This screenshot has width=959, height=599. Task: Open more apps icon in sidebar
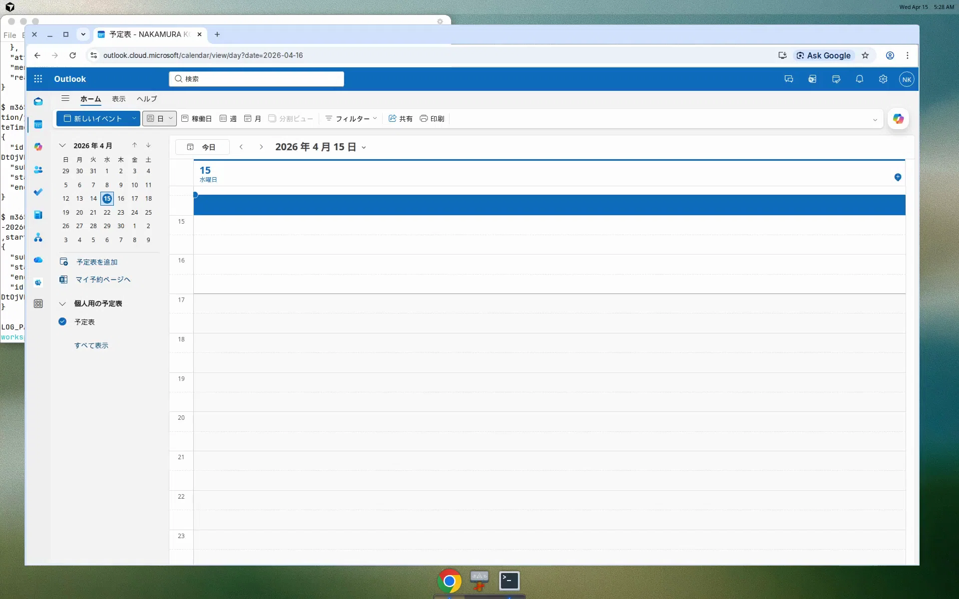coord(38,303)
